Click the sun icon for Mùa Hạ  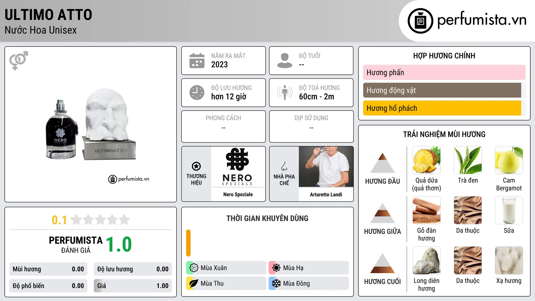276,268
